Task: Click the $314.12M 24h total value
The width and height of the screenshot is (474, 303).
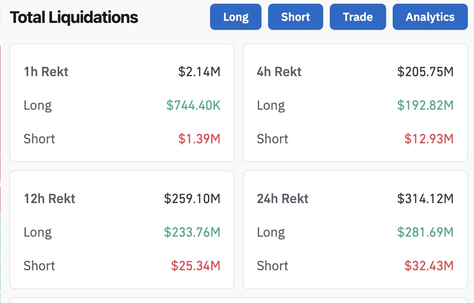Action: pyautogui.click(x=425, y=199)
